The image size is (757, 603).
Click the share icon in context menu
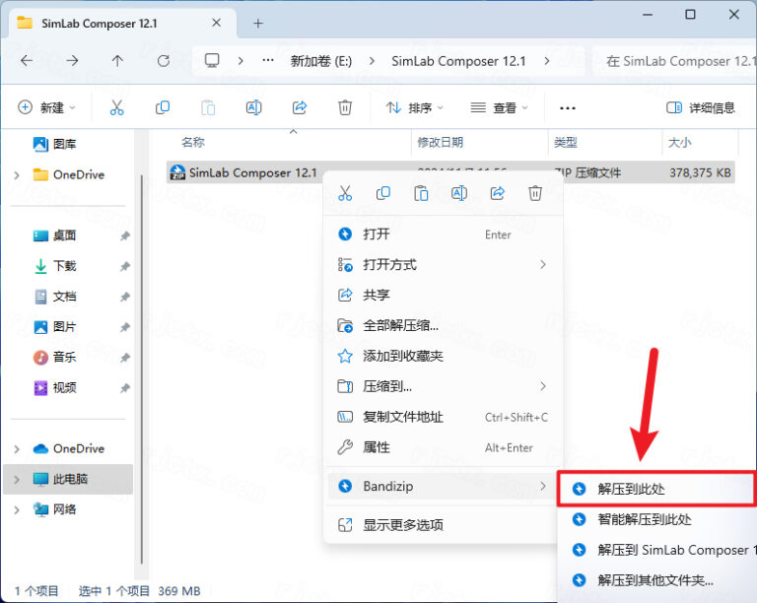498,193
